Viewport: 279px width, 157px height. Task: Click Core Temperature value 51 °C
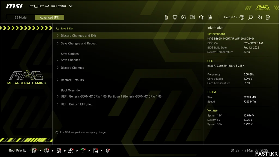point(246,83)
